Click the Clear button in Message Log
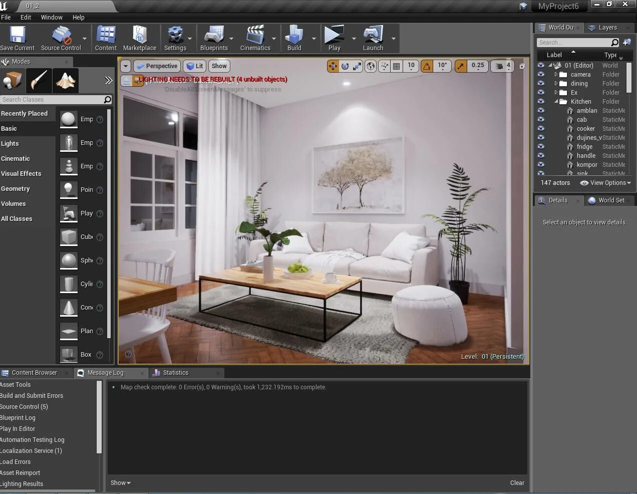The image size is (637, 494). tap(517, 482)
